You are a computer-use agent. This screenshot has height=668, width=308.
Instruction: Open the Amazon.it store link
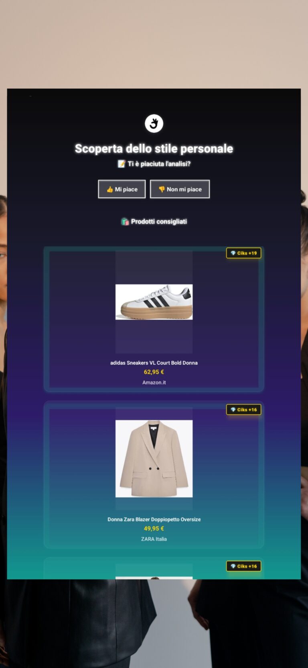(154, 382)
